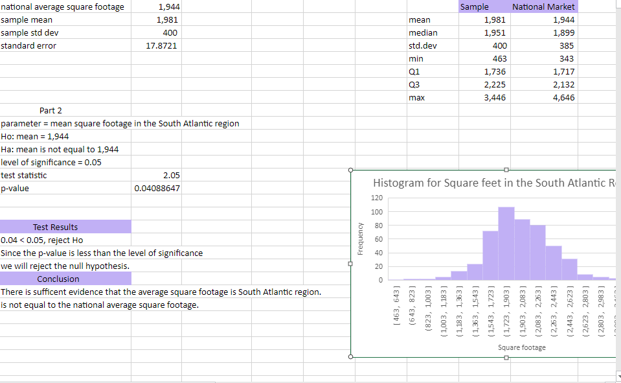The width and height of the screenshot is (621, 383).
Task: Click the chart's left-middle resize handle
Action: (350, 264)
